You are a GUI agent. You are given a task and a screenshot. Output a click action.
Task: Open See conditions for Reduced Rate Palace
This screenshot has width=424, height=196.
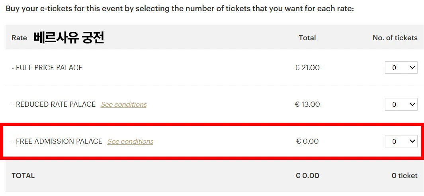[x=123, y=104]
